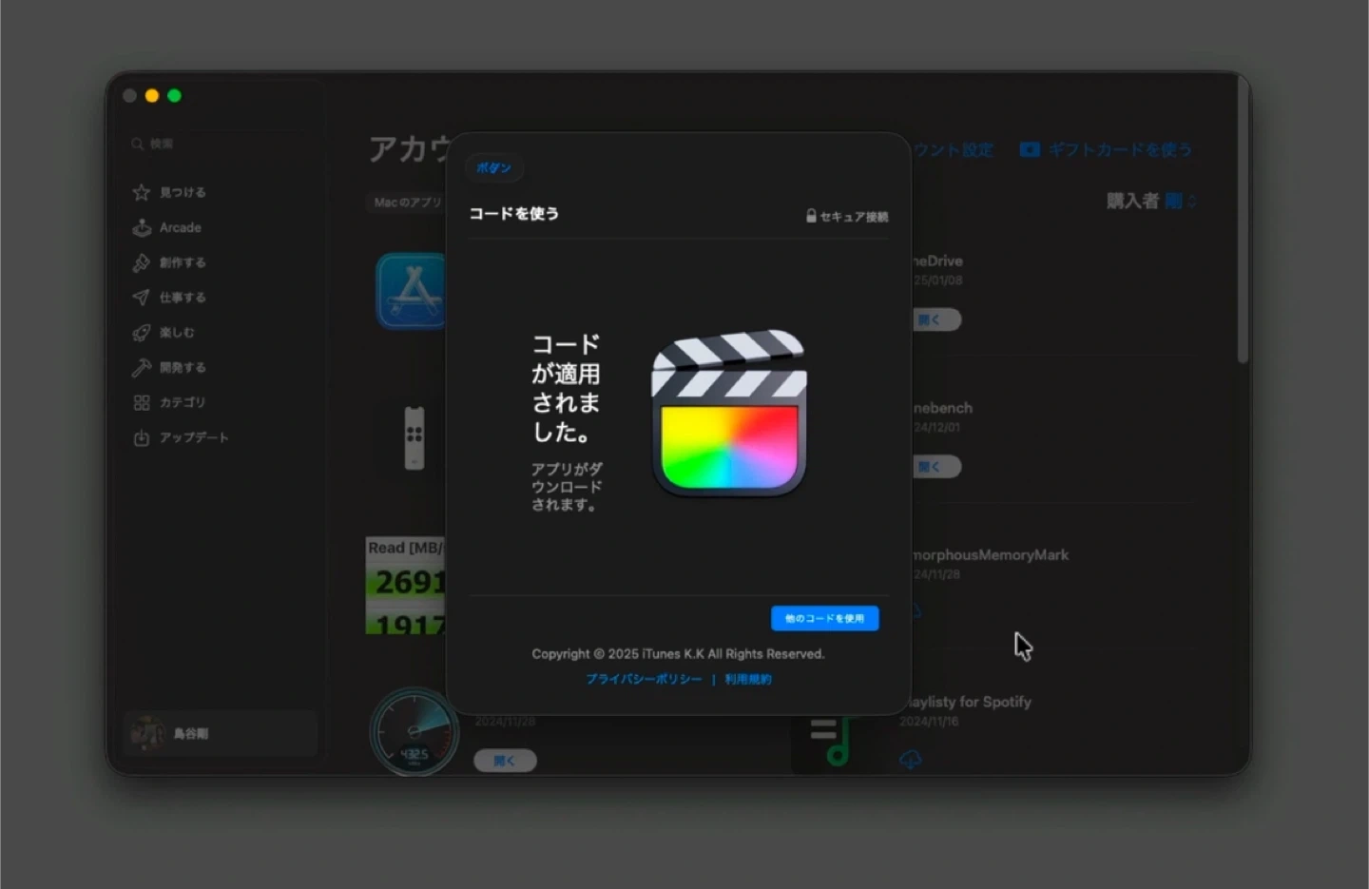
Task: Open the Arcade joystick icon
Action: click(x=142, y=227)
